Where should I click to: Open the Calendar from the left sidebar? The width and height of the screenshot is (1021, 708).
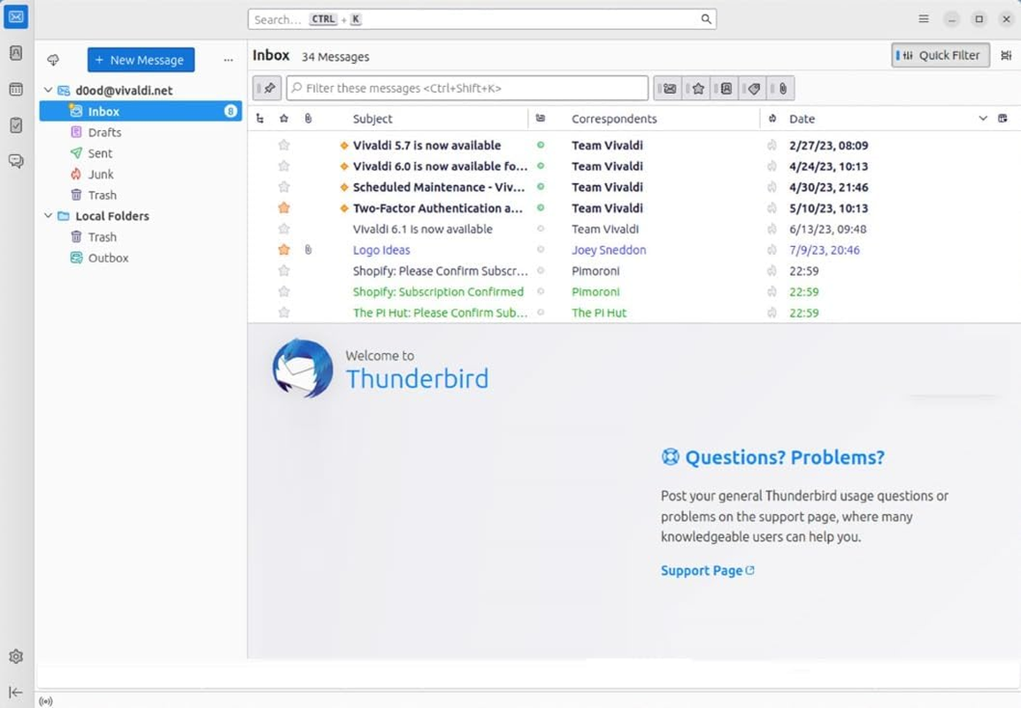click(15, 90)
